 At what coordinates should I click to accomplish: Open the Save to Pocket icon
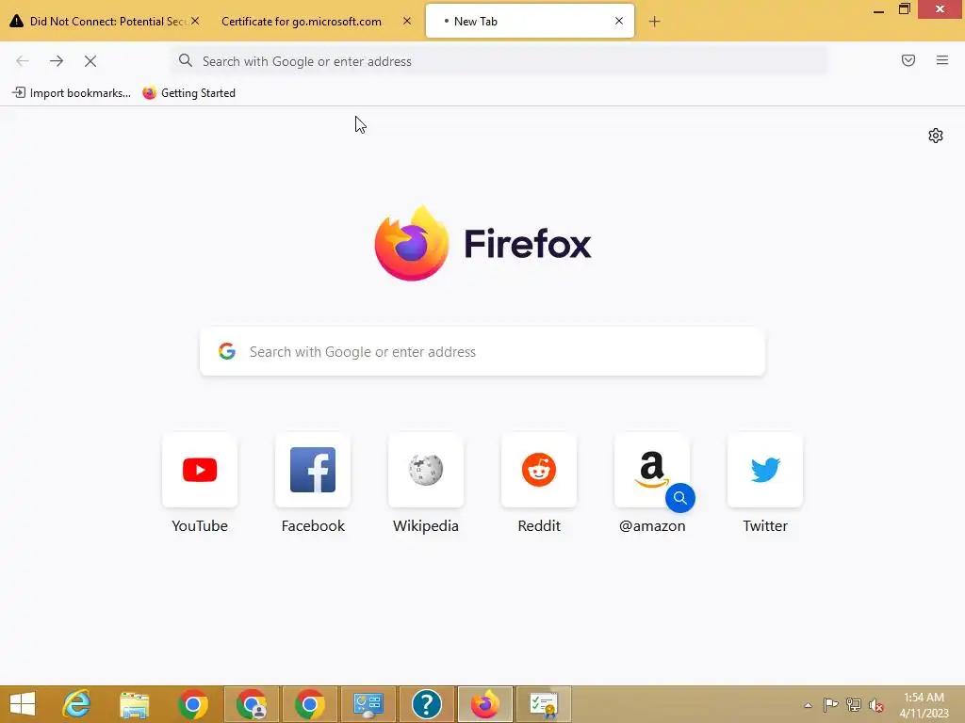pyautogui.click(x=908, y=60)
